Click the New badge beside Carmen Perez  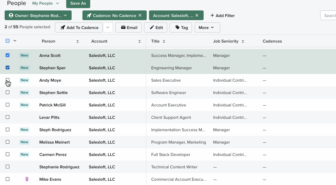[x=24, y=154]
